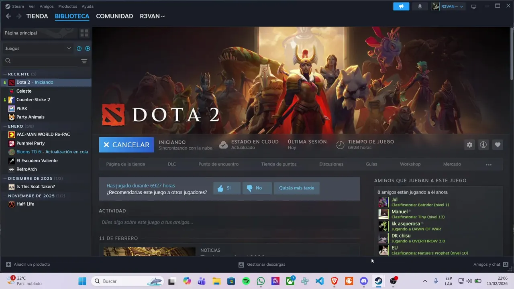Click the activity status input field
Image resolution: width=514 pixels, height=289 pixels.
tap(229, 222)
